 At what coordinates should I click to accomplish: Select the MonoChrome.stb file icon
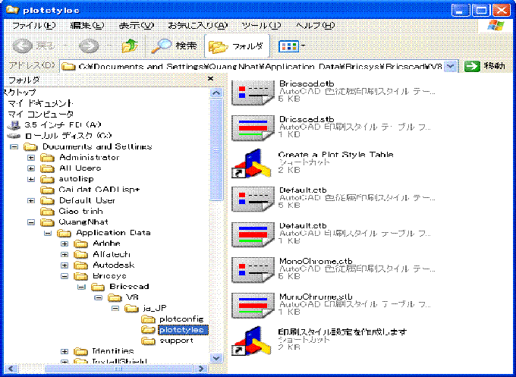point(253,306)
